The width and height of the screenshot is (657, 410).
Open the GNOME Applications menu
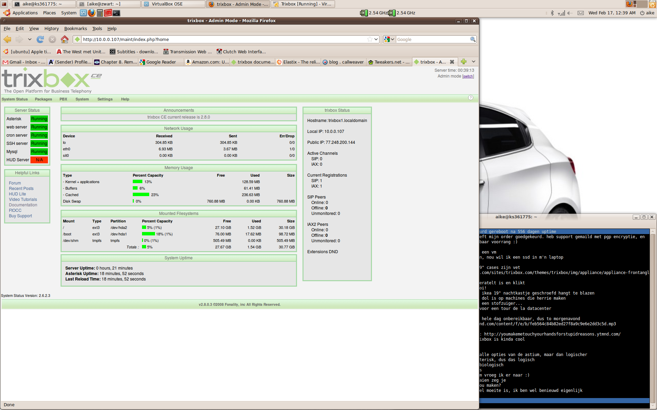(21, 13)
